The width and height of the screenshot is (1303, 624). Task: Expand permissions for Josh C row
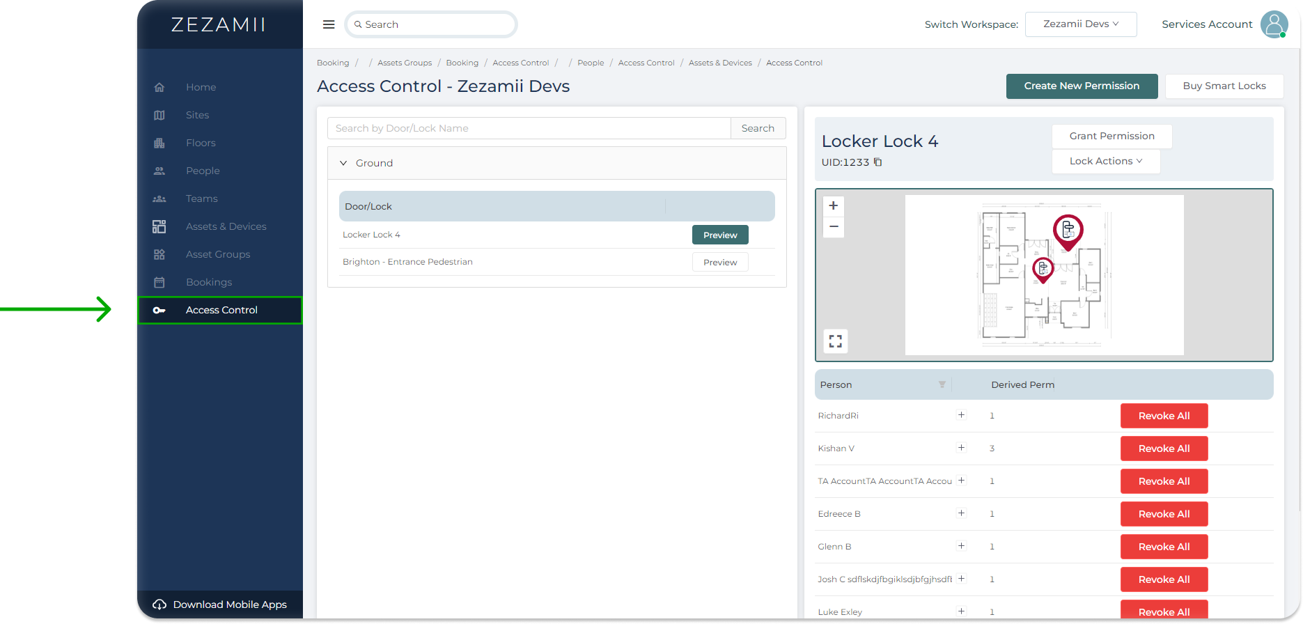coord(961,579)
